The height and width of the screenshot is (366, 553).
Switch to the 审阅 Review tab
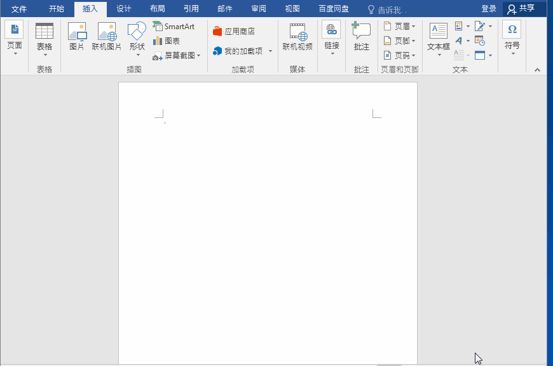259,9
